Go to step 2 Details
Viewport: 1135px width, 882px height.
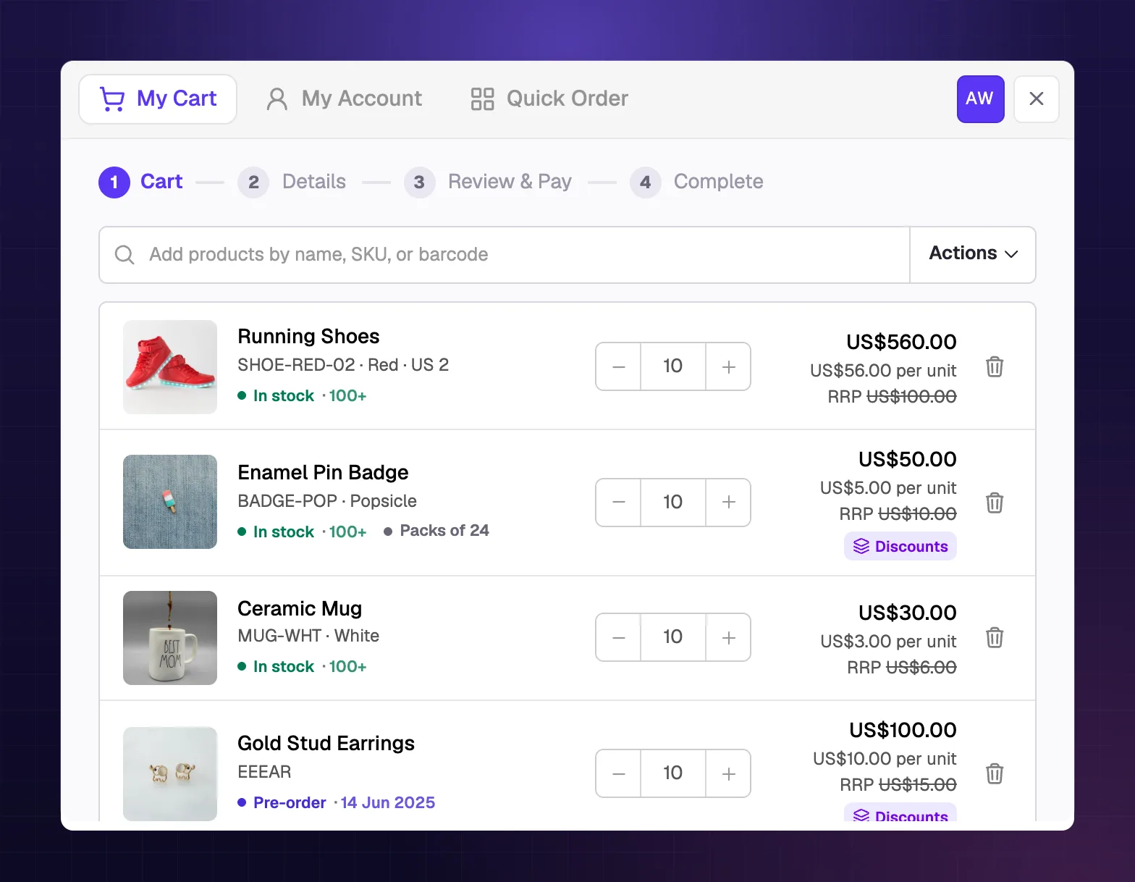tap(292, 182)
